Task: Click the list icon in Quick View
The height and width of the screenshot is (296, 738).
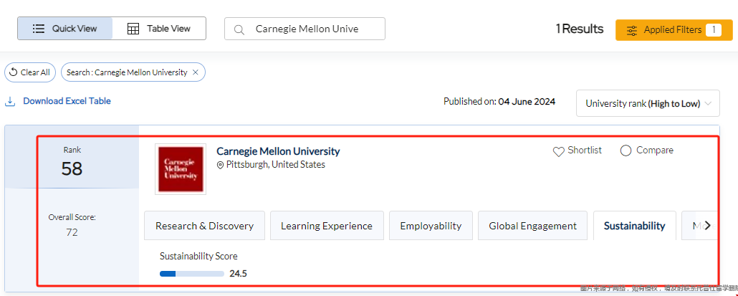Action: (x=39, y=28)
